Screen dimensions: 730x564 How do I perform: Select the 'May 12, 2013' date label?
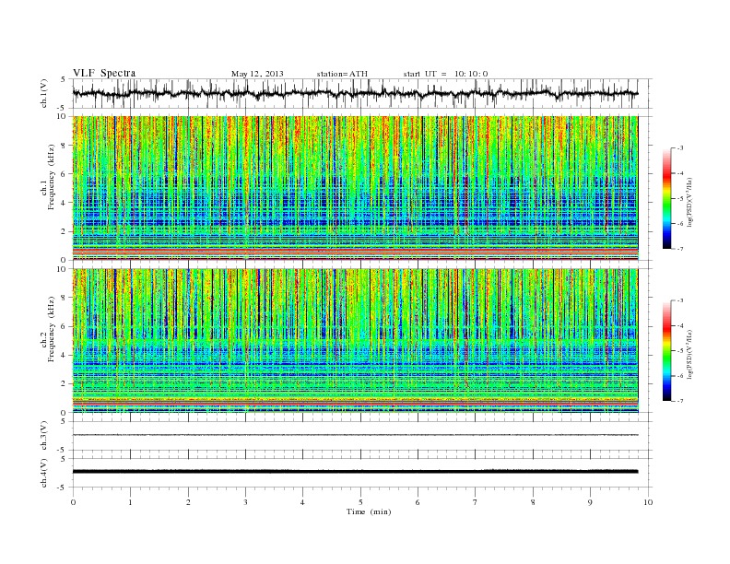[257, 74]
